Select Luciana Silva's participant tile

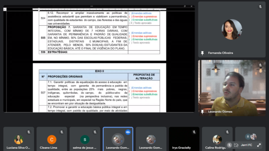point(18,139)
